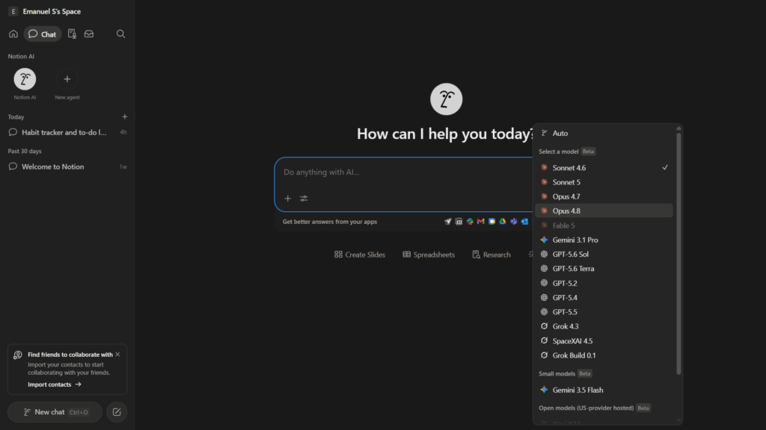The height and width of the screenshot is (430, 766).
Task: Choose Sonnet 5 model
Action: [x=604, y=182]
